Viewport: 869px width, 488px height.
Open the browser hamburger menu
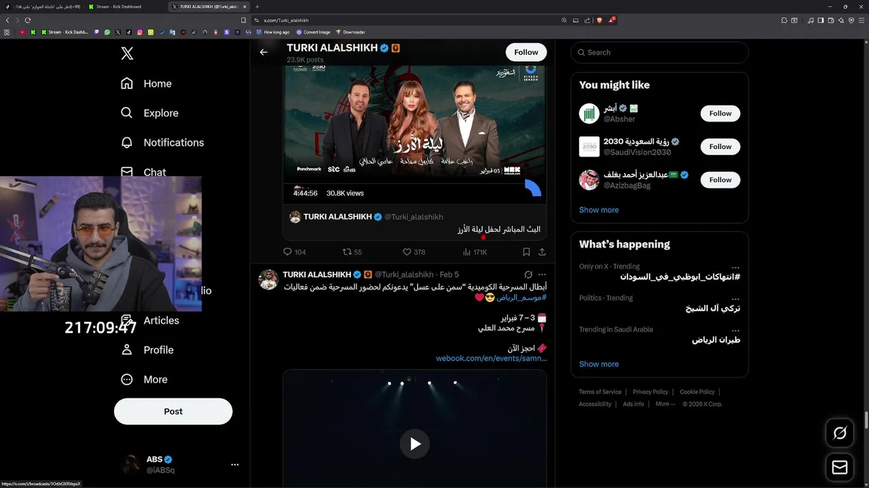point(862,20)
